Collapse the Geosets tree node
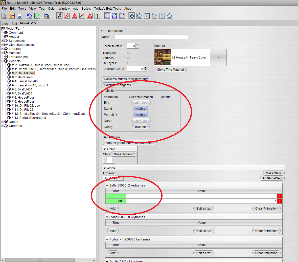 [x=3, y=61]
